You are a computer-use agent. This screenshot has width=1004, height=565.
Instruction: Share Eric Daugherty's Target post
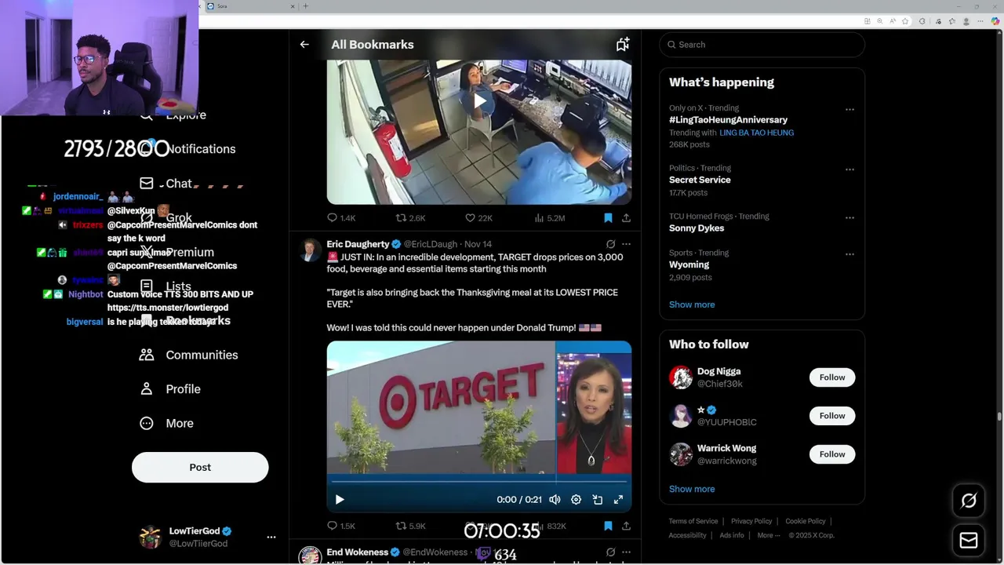point(626,526)
